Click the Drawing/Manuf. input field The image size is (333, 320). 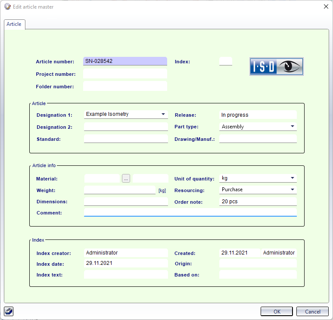(258, 139)
